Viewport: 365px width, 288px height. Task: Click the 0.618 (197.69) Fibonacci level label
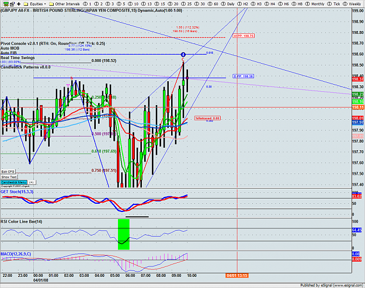click(104, 151)
